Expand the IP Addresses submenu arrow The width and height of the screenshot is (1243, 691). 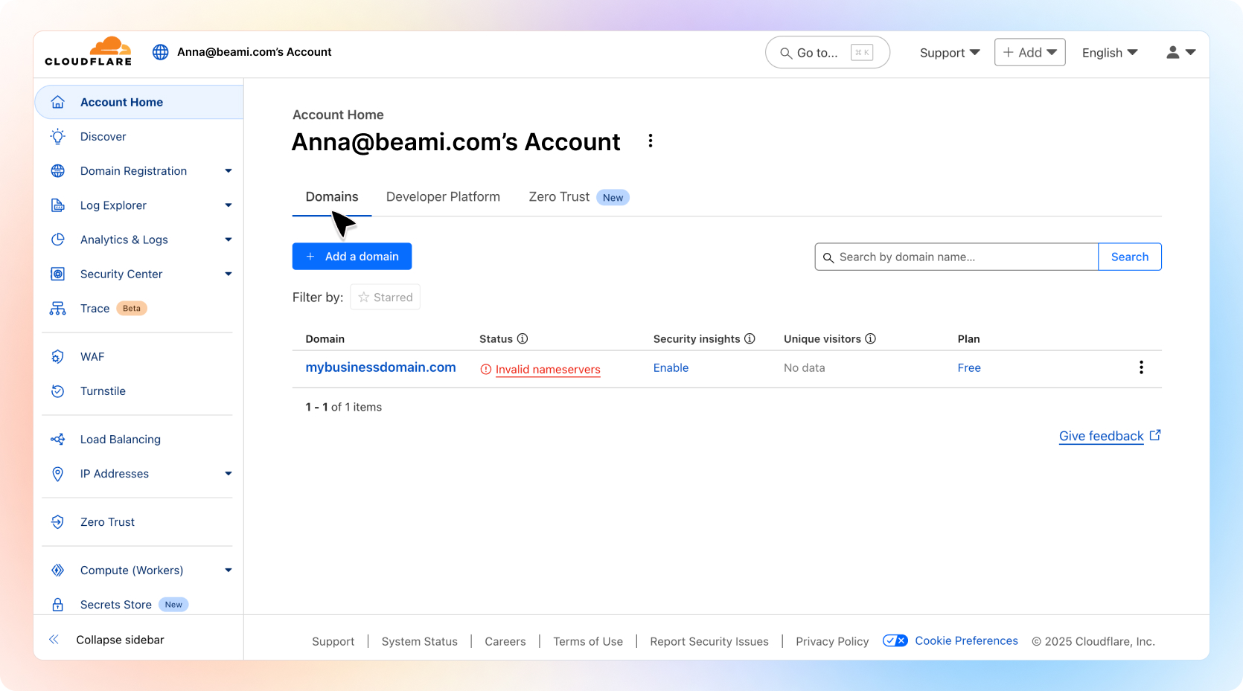pyautogui.click(x=229, y=474)
